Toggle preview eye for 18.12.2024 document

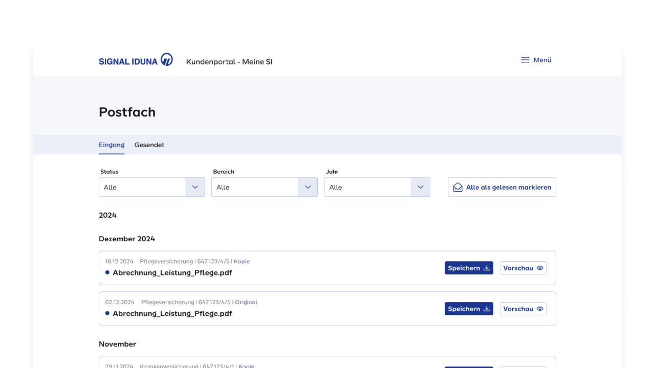click(x=539, y=268)
